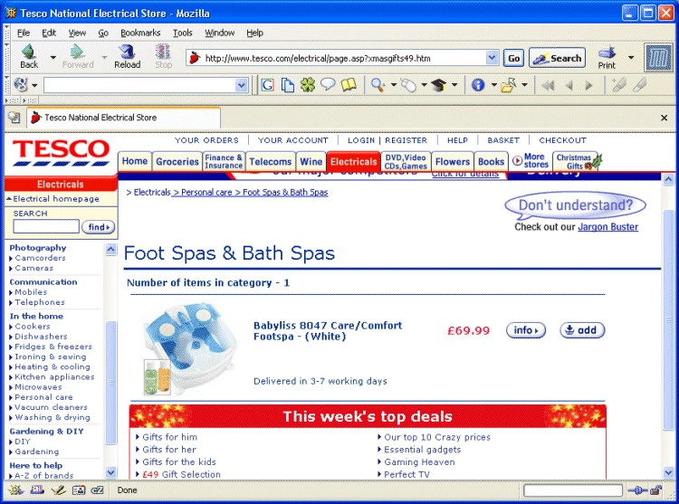Open the Perfect TV link
This screenshot has width=679, height=504.
click(x=406, y=474)
